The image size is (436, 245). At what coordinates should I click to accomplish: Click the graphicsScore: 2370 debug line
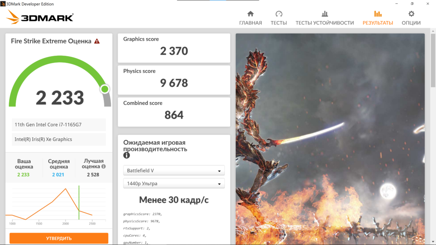coord(142,214)
